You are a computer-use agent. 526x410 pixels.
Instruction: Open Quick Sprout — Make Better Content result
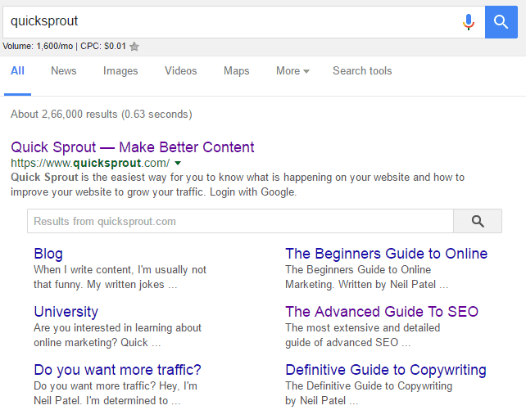133,147
